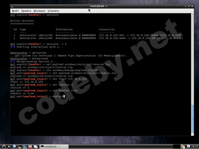Click the 'Type' column header
Screen dimensions: 199x149
click(23, 30)
